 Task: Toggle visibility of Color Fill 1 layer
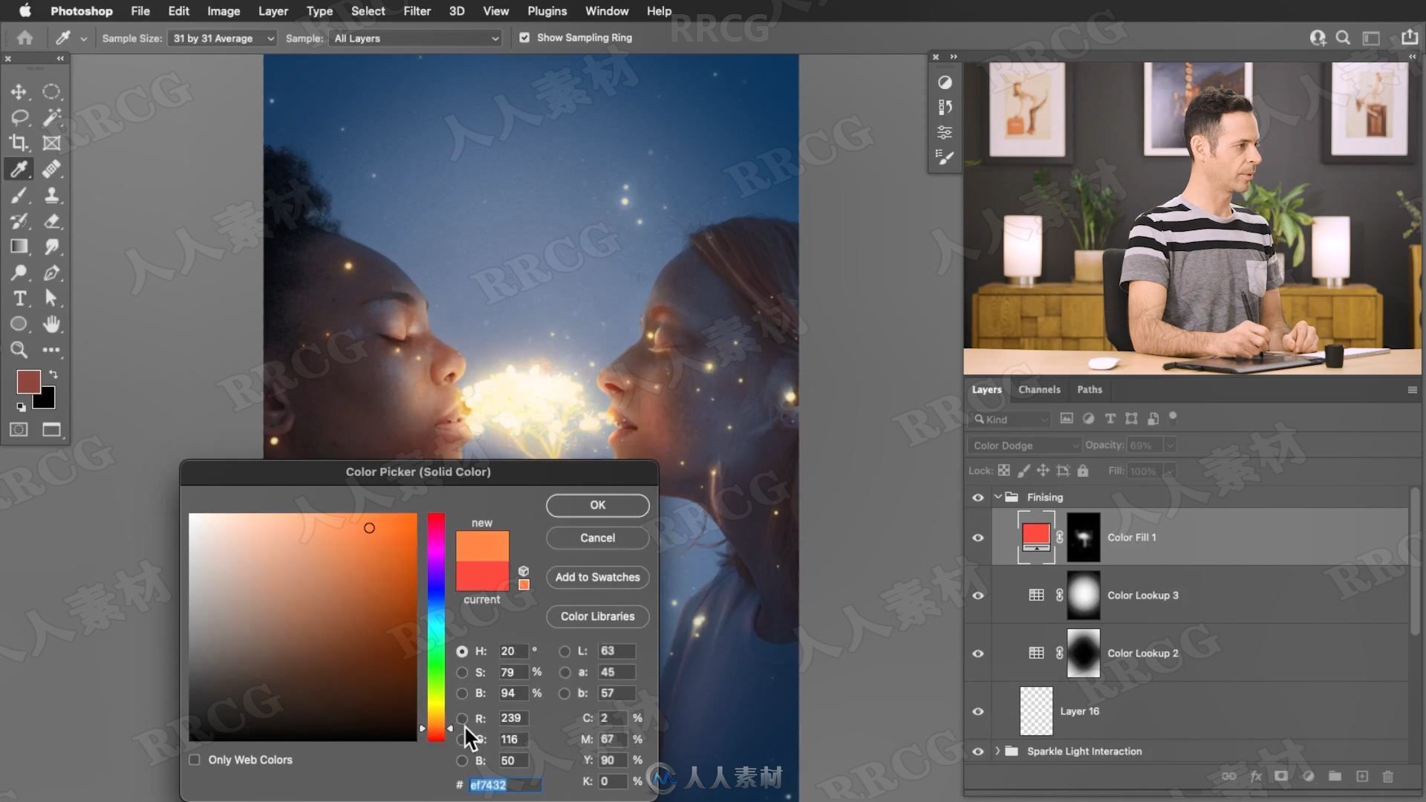pyautogui.click(x=978, y=537)
